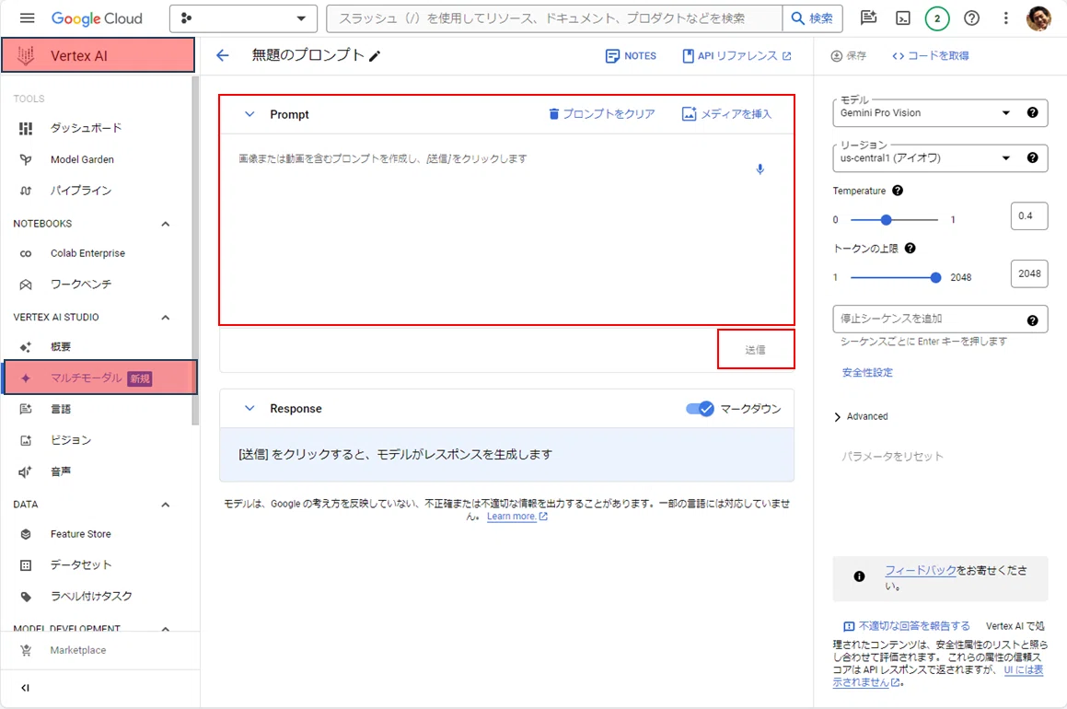Collapse the sidebar navigation panel
Image resolution: width=1067 pixels, height=709 pixels.
(x=25, y=688)
